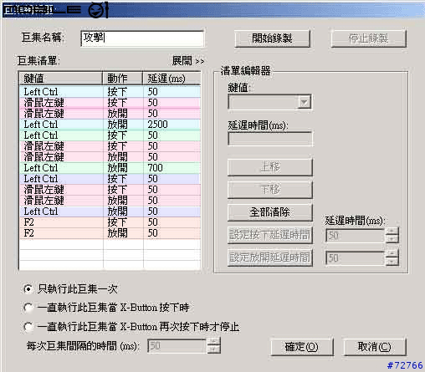The height and width of the screenshot is (372, 425).
Task: Click the 延遲(ms) column header
Action: [172, 79]
